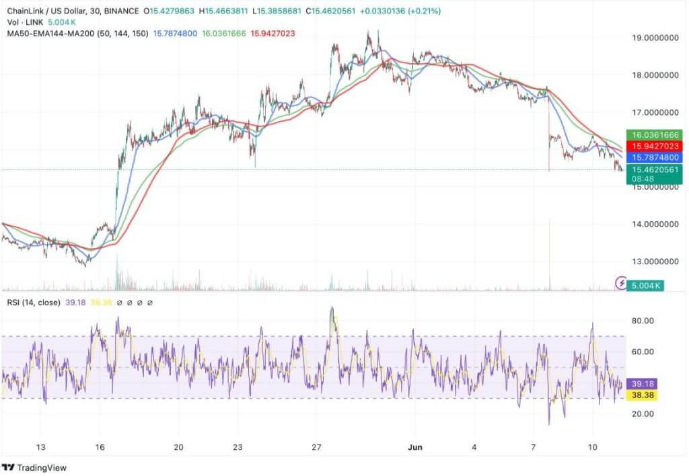The width and height of the screenshot is (689, 476).
Task: Click the red 15.9427023 price-axis tag
Action: pos(655,146)
